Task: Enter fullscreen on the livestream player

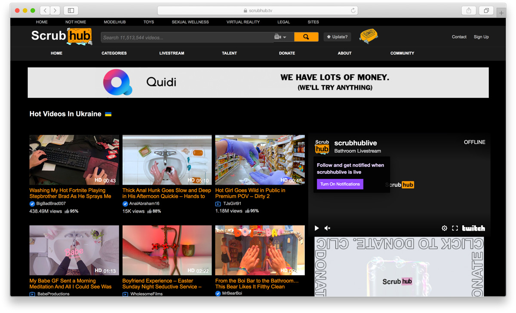Action: (455, 228)
